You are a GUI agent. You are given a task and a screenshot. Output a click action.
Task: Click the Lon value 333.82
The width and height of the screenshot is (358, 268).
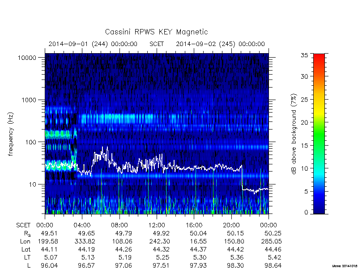(x=85, y=241)
